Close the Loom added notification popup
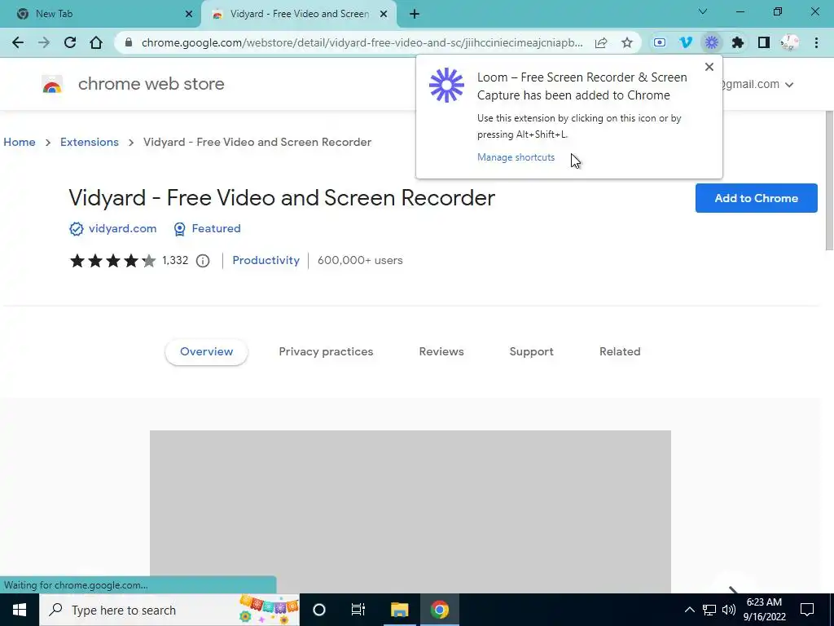Viewport: 834px width, 626px height. [709, 67]
